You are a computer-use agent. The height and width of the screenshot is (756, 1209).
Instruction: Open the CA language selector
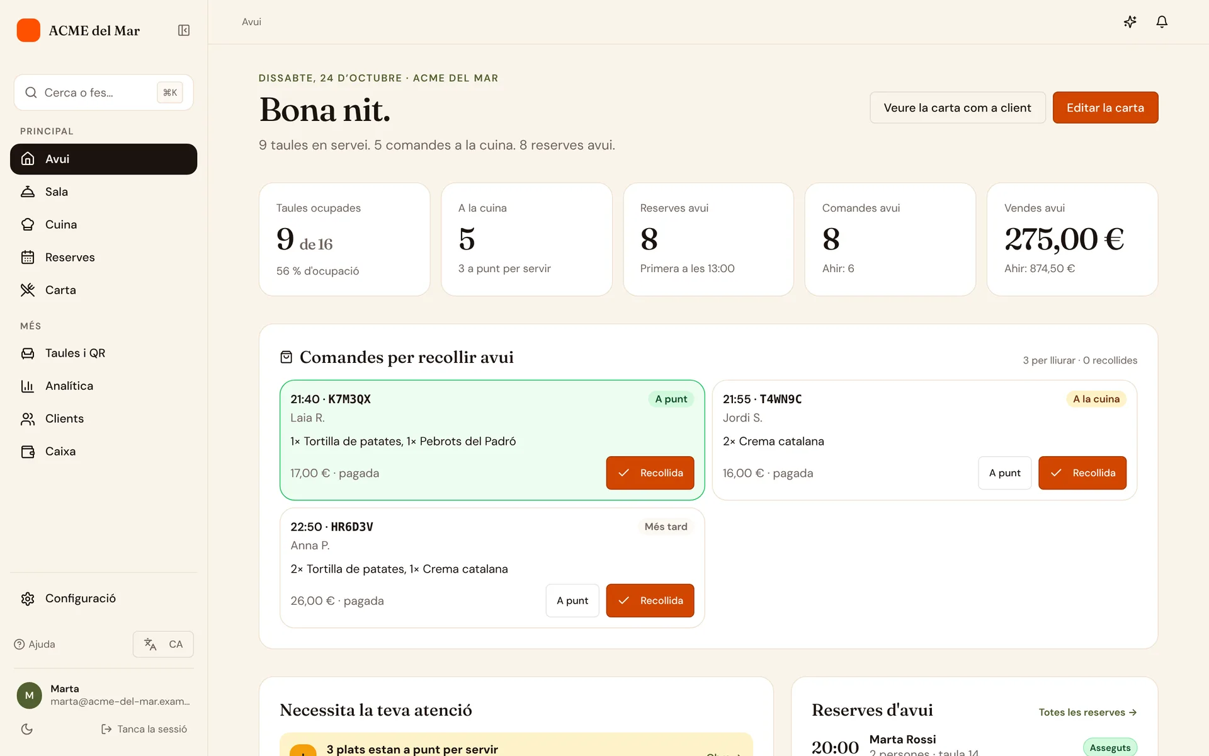pyautogui.click(x=163, y=644)
